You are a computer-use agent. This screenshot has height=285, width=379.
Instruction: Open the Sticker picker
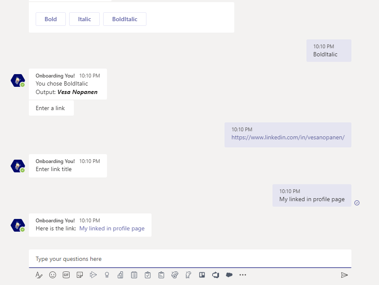[80, 275]
